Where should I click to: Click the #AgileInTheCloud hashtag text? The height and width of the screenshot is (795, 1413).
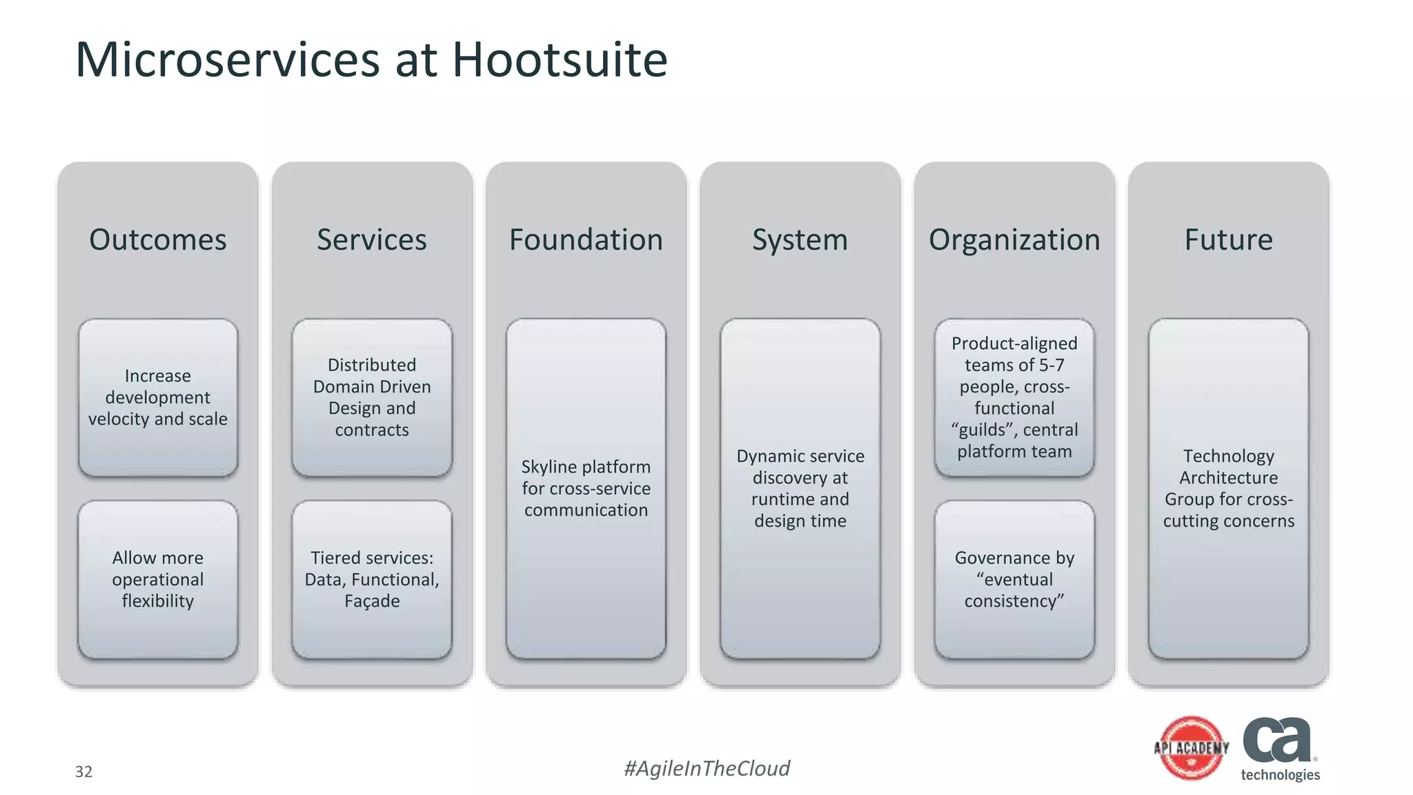click(706, 769)
